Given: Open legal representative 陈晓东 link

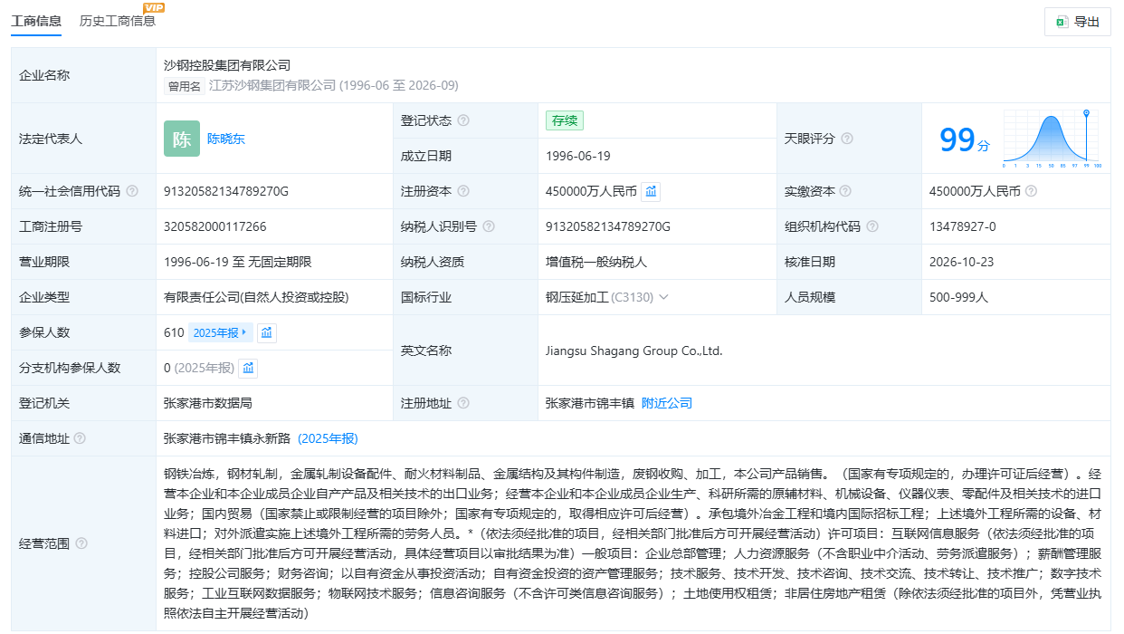Looking at the screenshot, I should (x=226, y=139).
